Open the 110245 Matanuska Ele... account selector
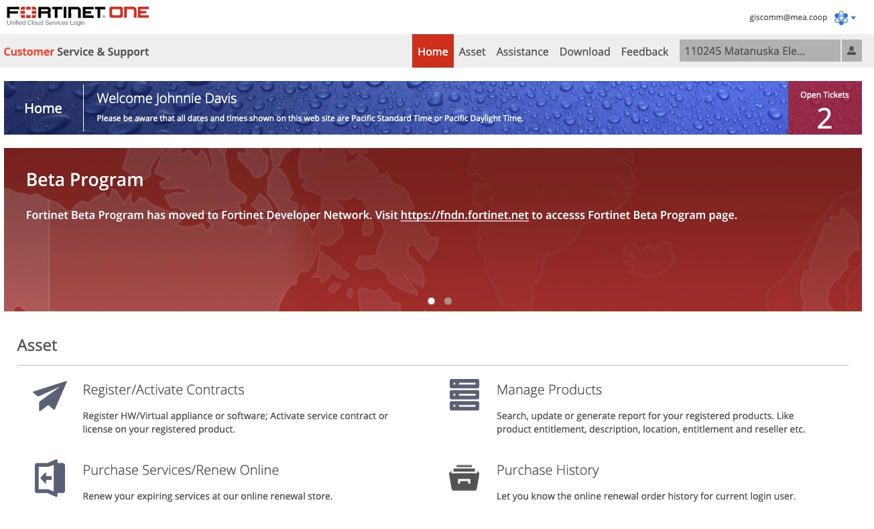The width and height of the screenshot is (874, 529). [x=759, y=50]
